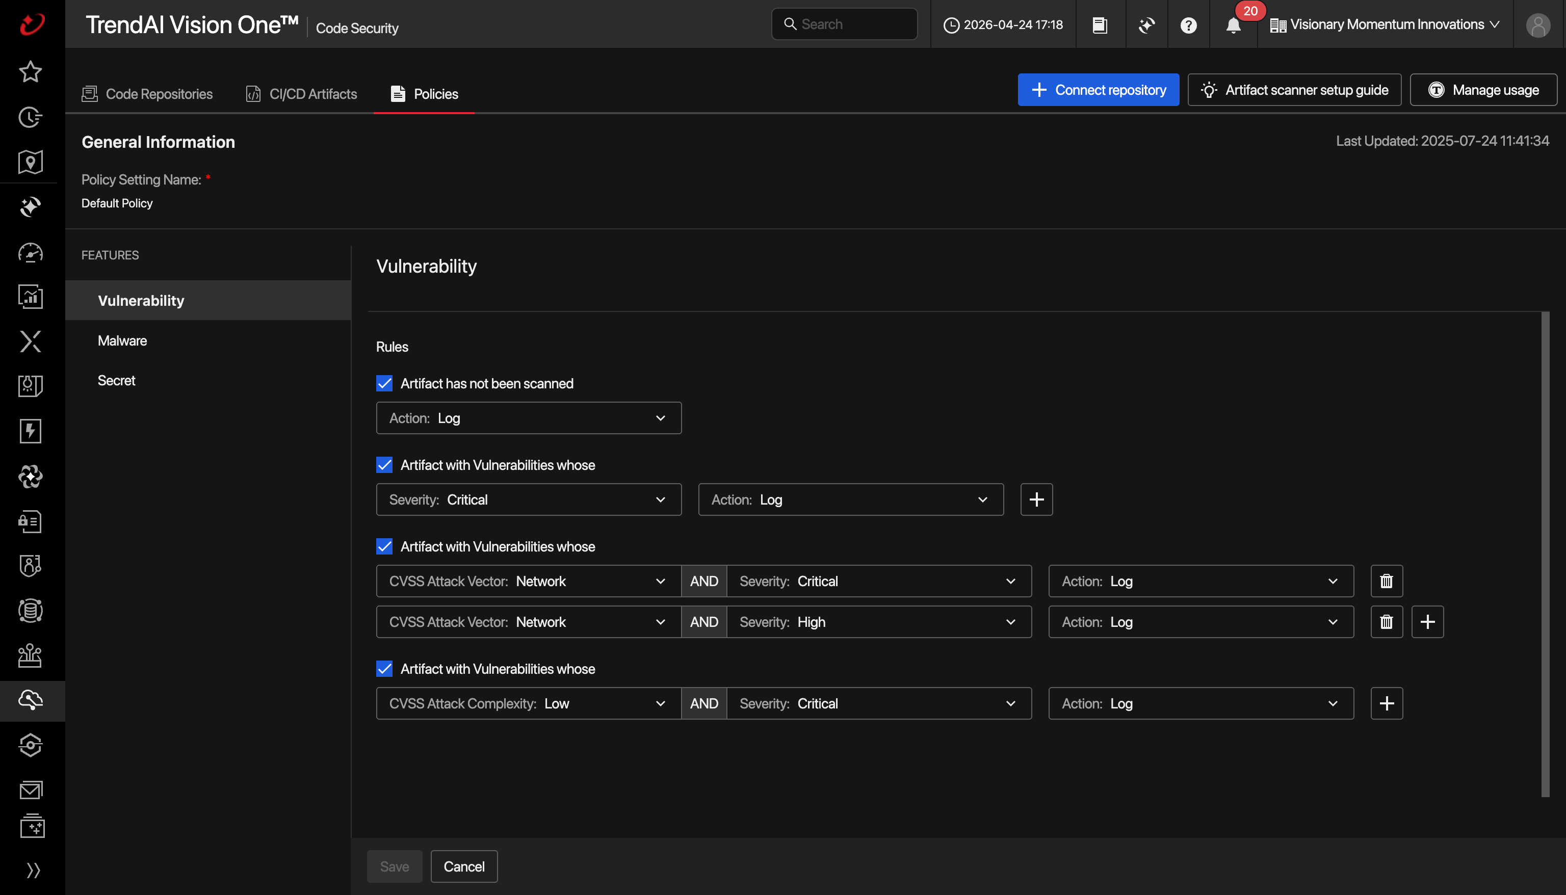Open the ID card sidebar icon
The width and height of the screenshot is (1566, 895).
click(x=30, y=521)
